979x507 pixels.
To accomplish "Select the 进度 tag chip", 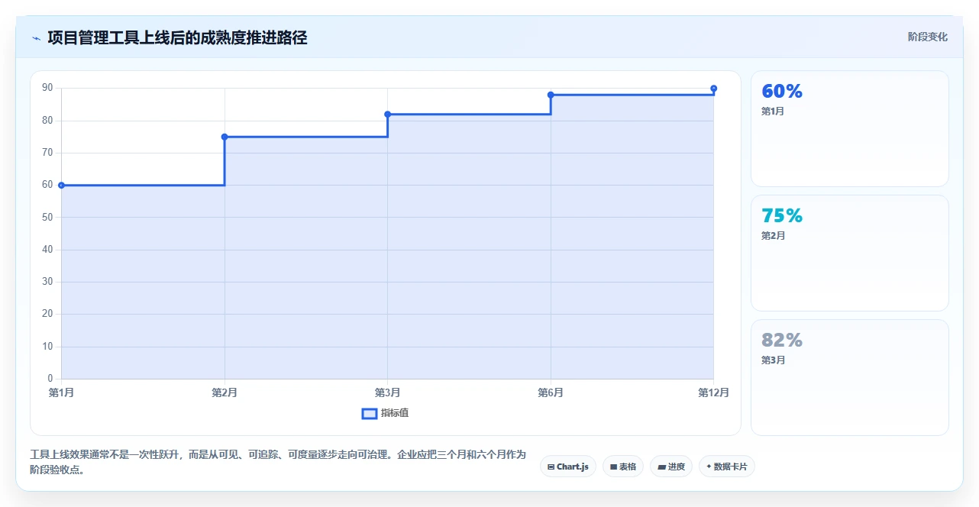I will pos(671,467).
